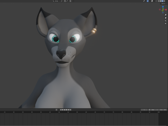This screenshot has height=126, width=168.
Task: Toggle camera view icon
Action: [166, 21]
